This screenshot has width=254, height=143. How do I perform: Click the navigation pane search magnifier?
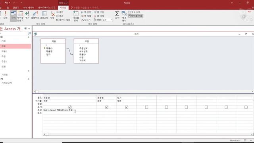[29, 33]
